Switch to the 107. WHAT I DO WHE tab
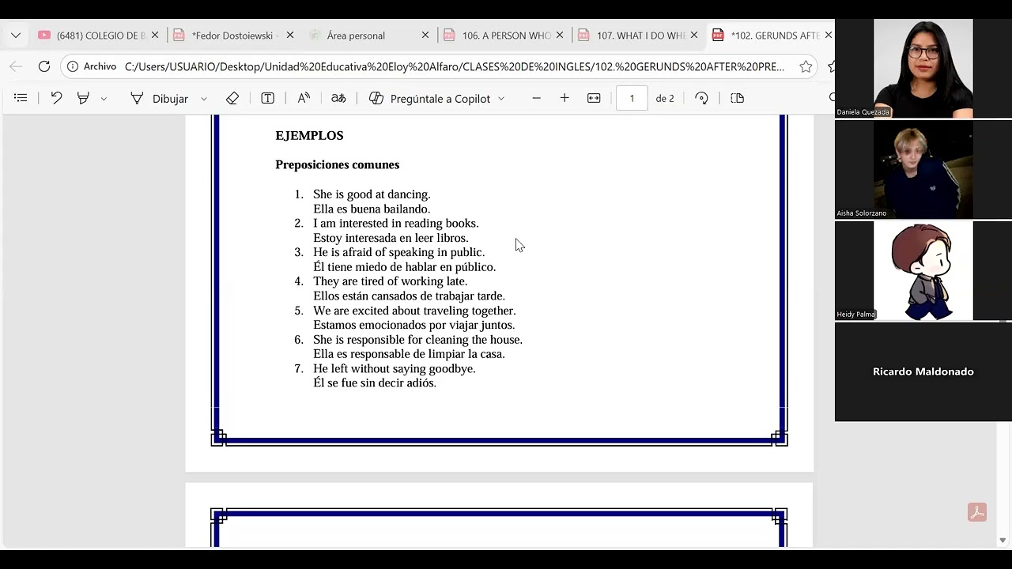Screen dimensions: 1012x569 [638, 36]
